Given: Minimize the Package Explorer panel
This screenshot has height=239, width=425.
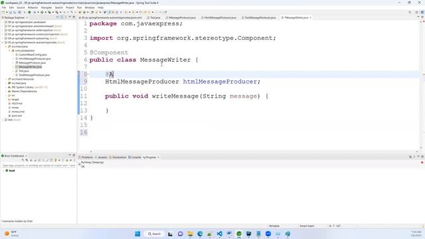Looking at the screenshot, I should [x=70, y=17].
